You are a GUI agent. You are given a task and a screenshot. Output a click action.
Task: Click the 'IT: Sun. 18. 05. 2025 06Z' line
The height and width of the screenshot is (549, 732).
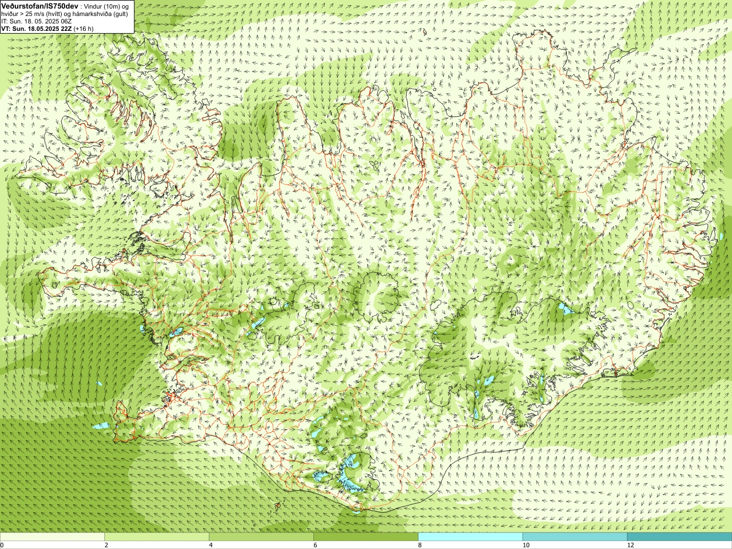pos(36,21)
